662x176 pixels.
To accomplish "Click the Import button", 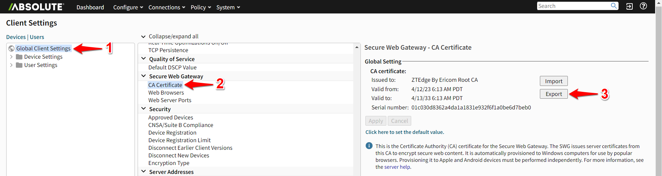I will coord(554,81).
